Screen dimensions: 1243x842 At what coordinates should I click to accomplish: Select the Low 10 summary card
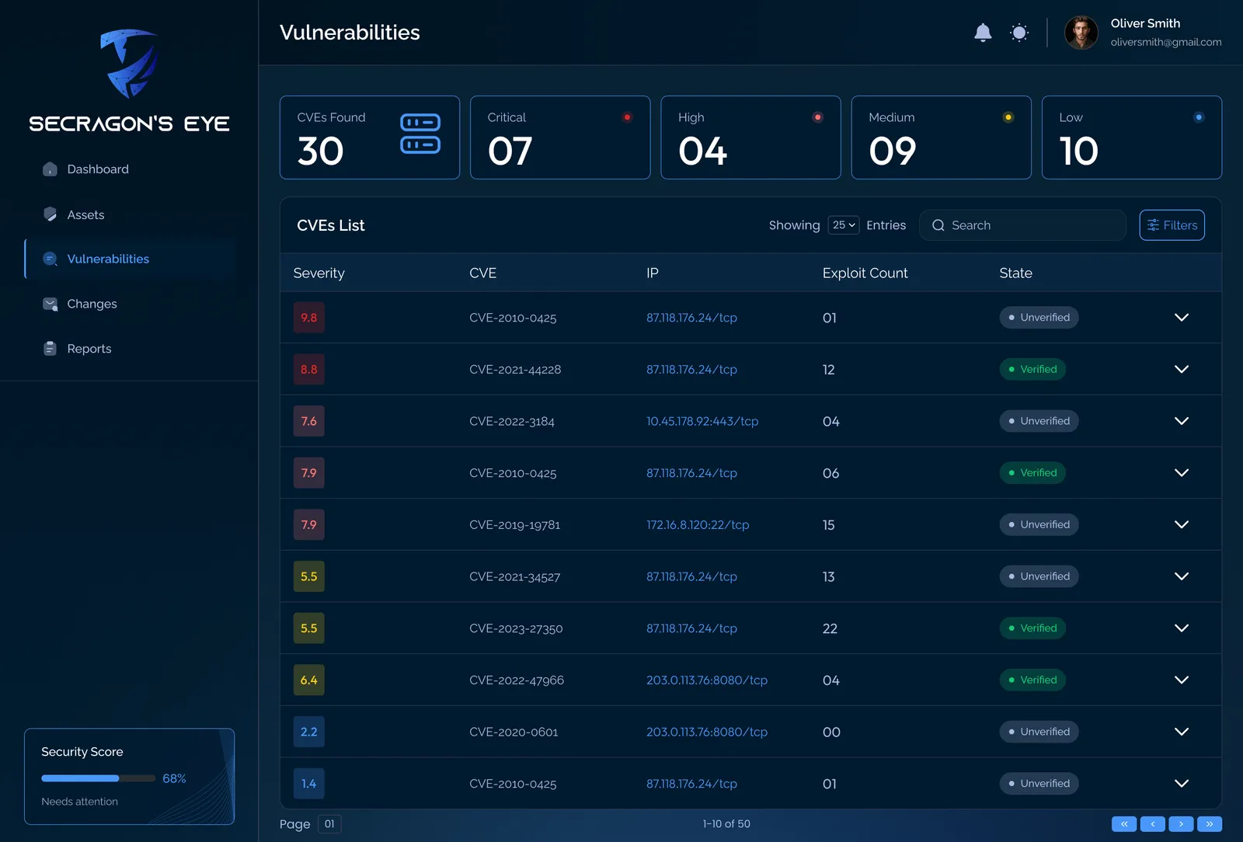pos(1132,137)
